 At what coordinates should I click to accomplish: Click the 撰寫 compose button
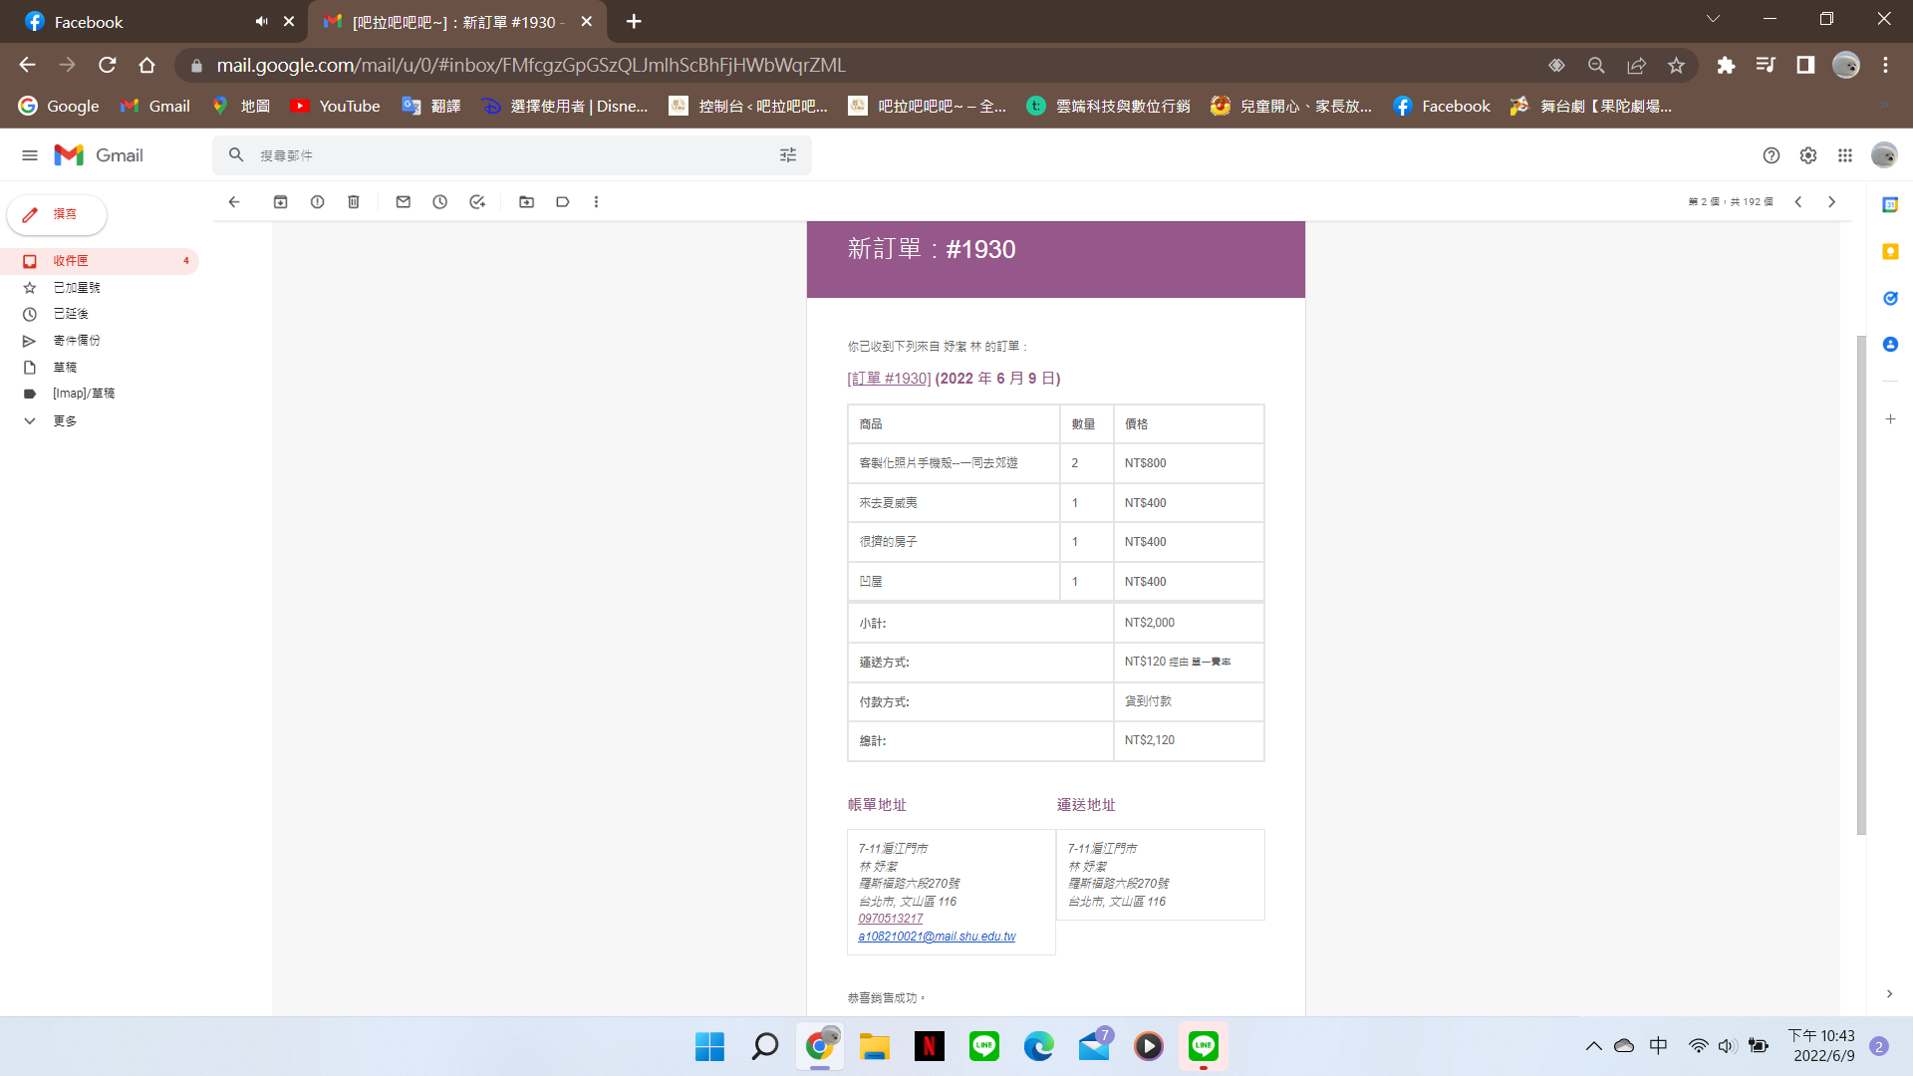coord(57,214)
